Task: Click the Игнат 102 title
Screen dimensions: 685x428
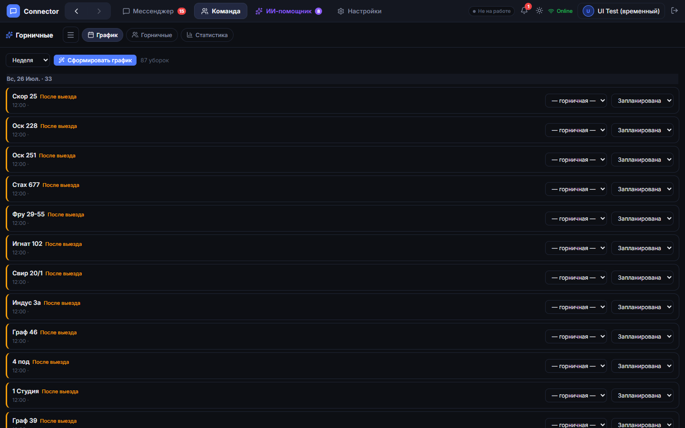Action: coord(27,243)
